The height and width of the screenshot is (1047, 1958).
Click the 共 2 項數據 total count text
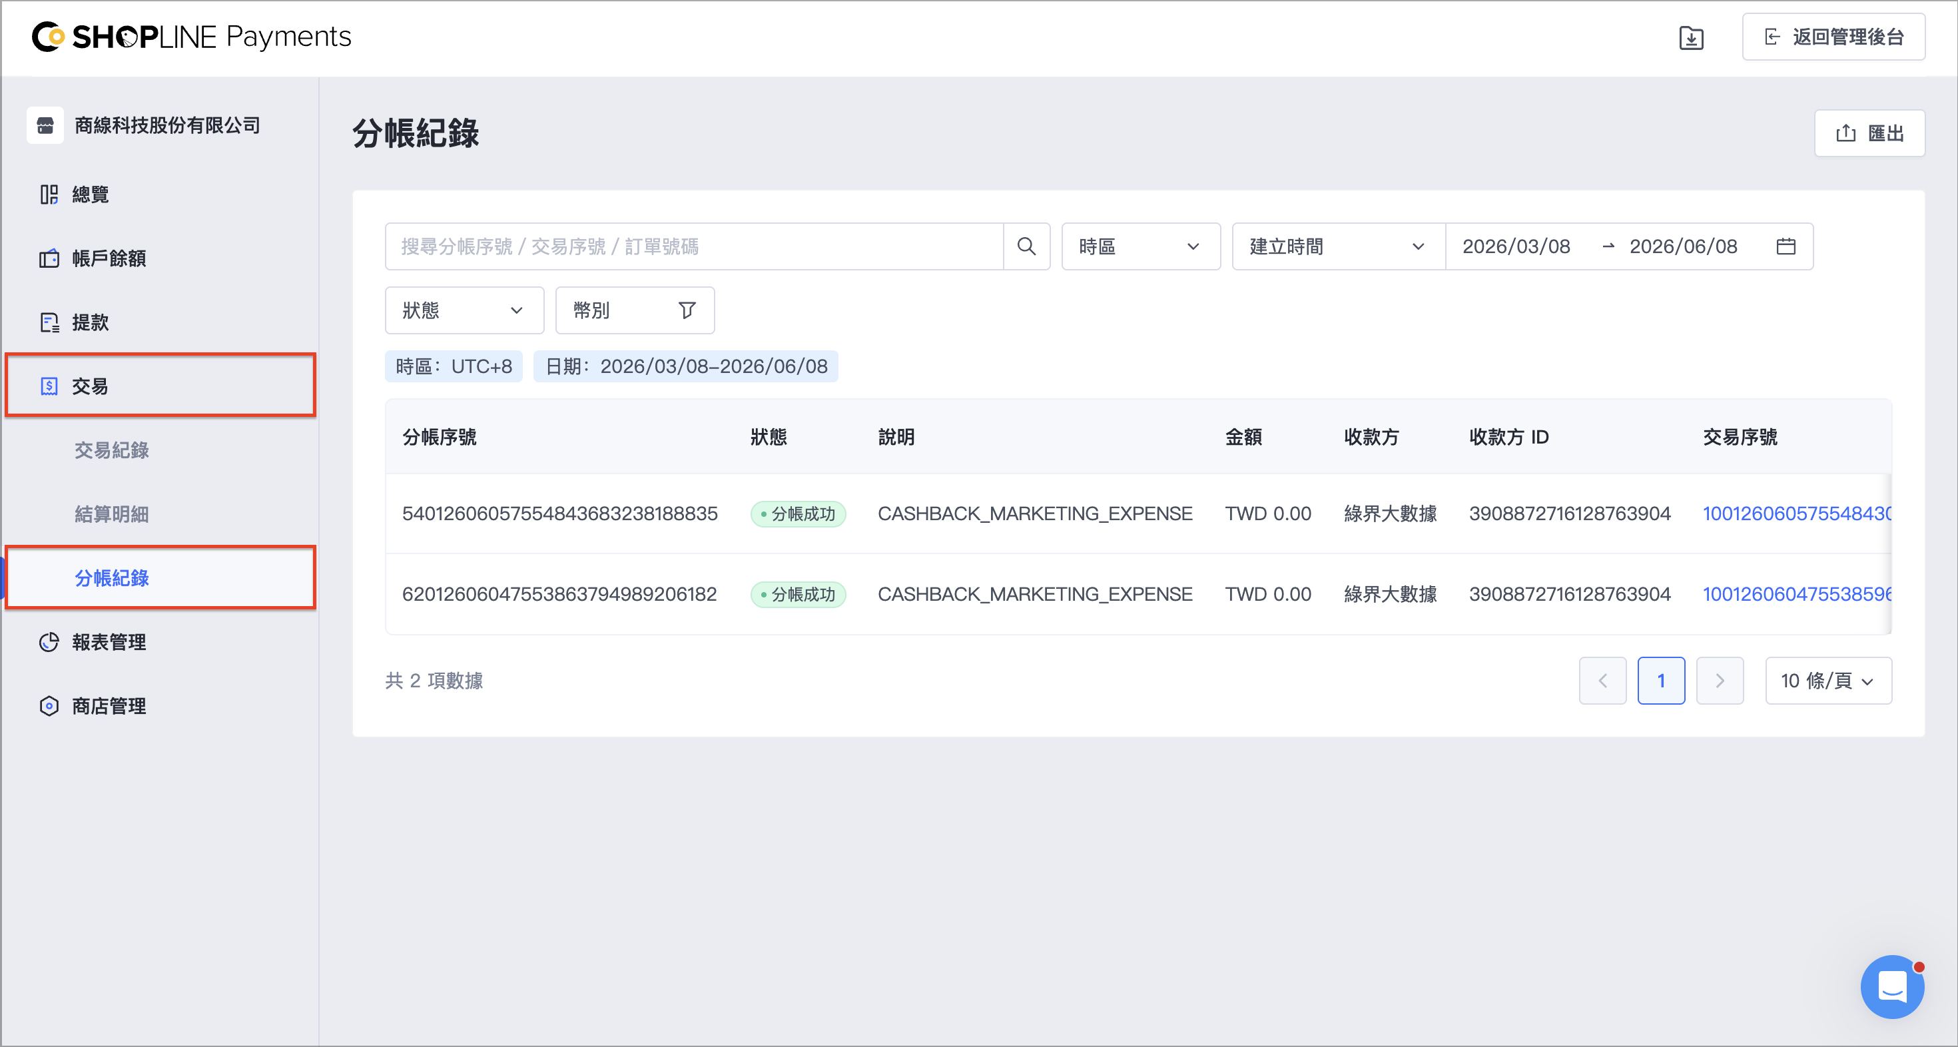(x=434, y=681)
